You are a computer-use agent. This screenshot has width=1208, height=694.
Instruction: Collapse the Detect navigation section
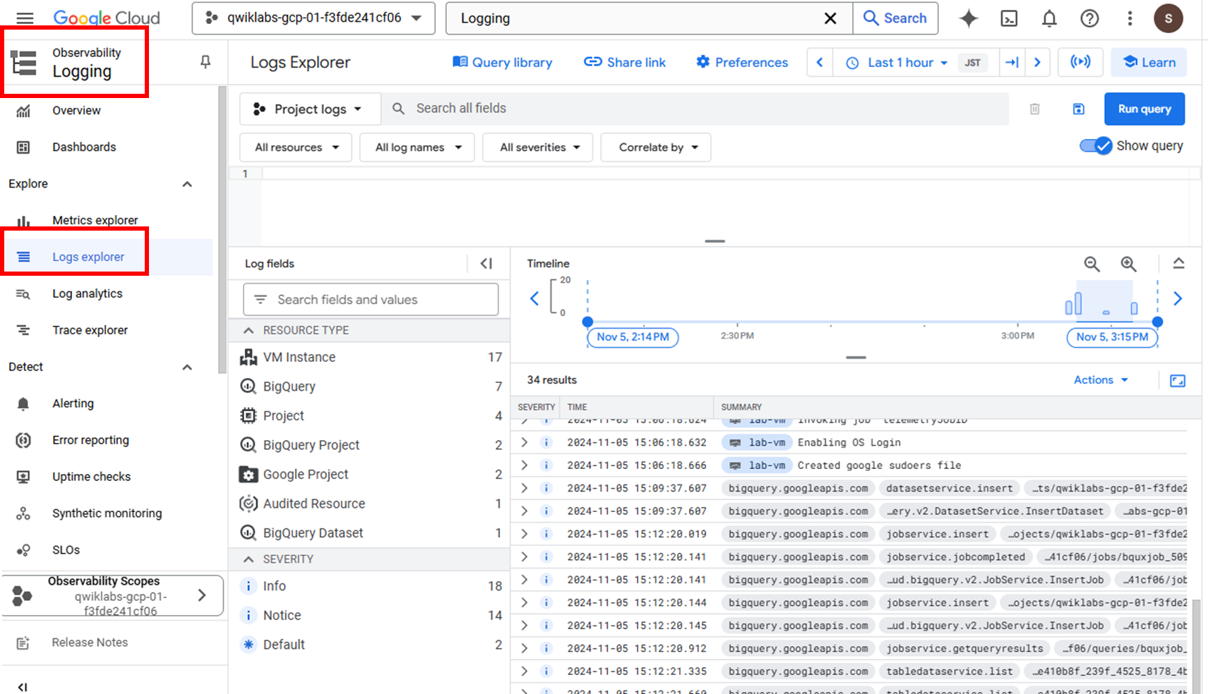187,367
